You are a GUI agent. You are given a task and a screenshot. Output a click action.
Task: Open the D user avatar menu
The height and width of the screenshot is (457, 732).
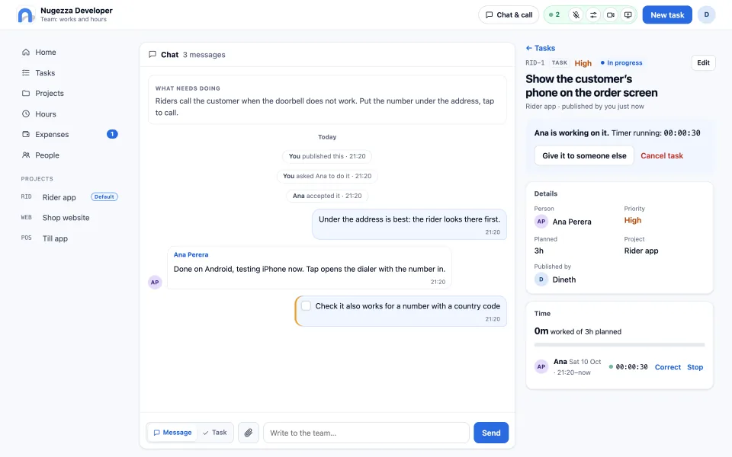pos(706,15)
